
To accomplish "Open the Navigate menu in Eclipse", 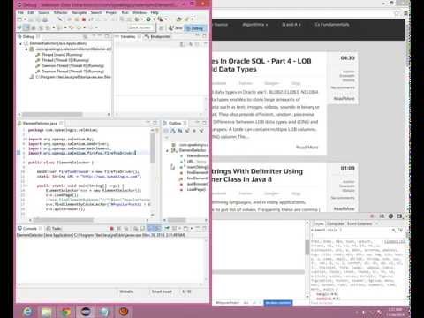I will [79, 12].
